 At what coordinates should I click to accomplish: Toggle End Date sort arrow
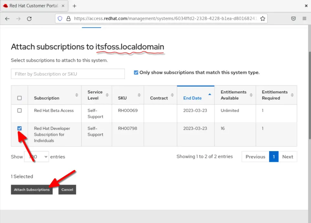click(x=210, y=94)
